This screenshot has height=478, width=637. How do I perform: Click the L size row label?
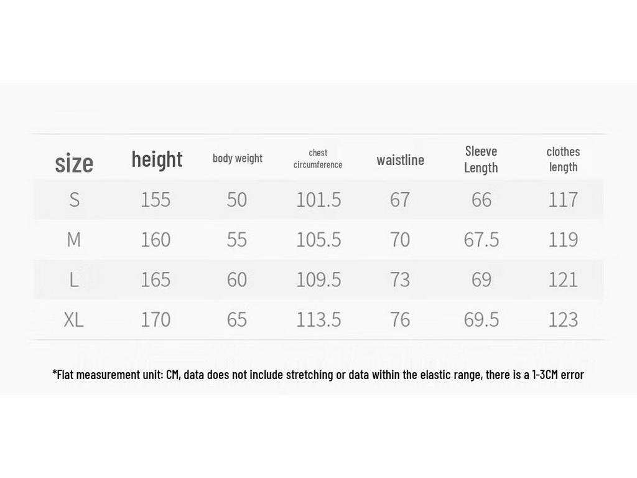click(73, 279)
